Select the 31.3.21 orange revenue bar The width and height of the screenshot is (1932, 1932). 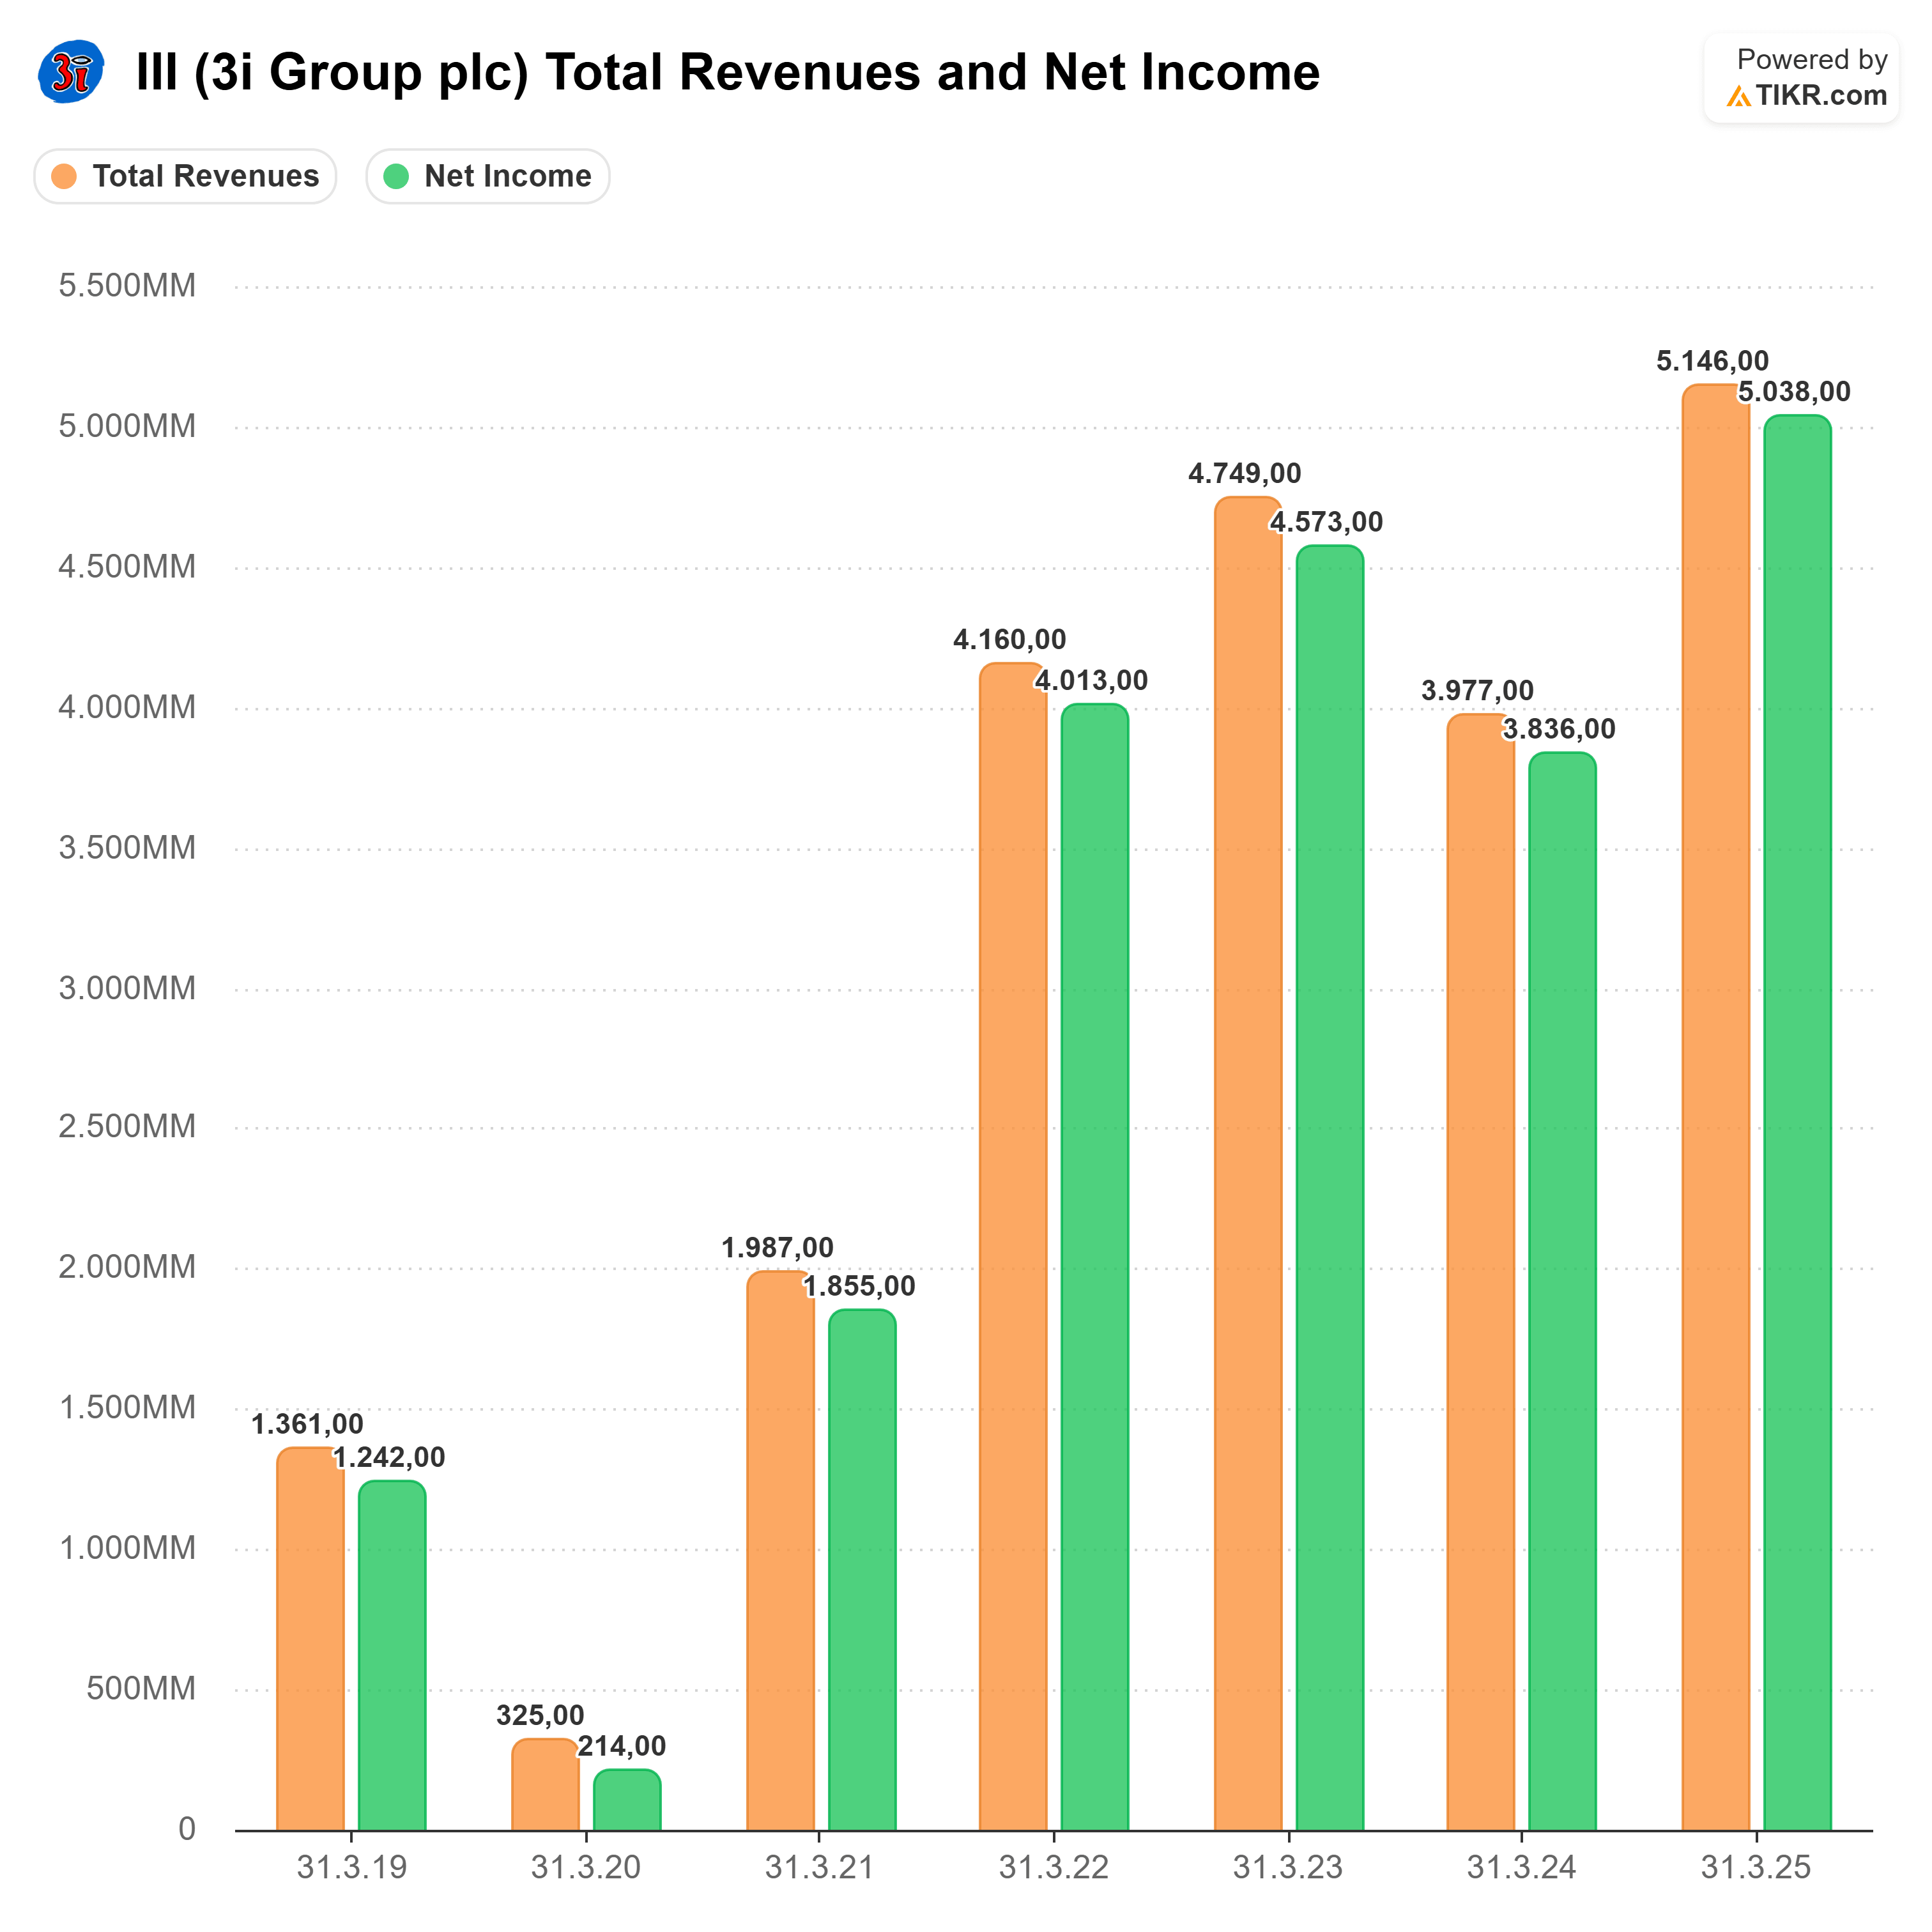click(x=780, y=1550)
